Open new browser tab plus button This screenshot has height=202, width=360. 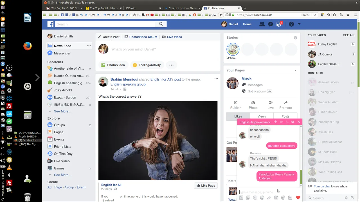245,8
